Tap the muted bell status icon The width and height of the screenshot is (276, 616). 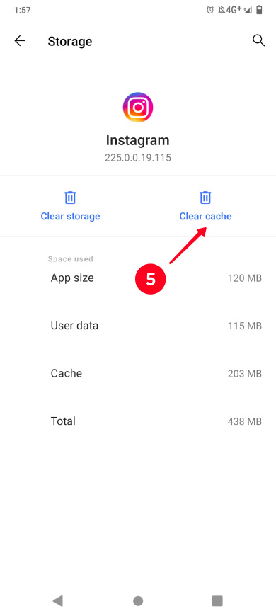pyautogui.click(x=221, y=10)
